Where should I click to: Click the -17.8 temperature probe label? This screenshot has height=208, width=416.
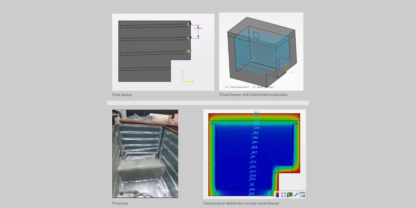coord(257,128)
